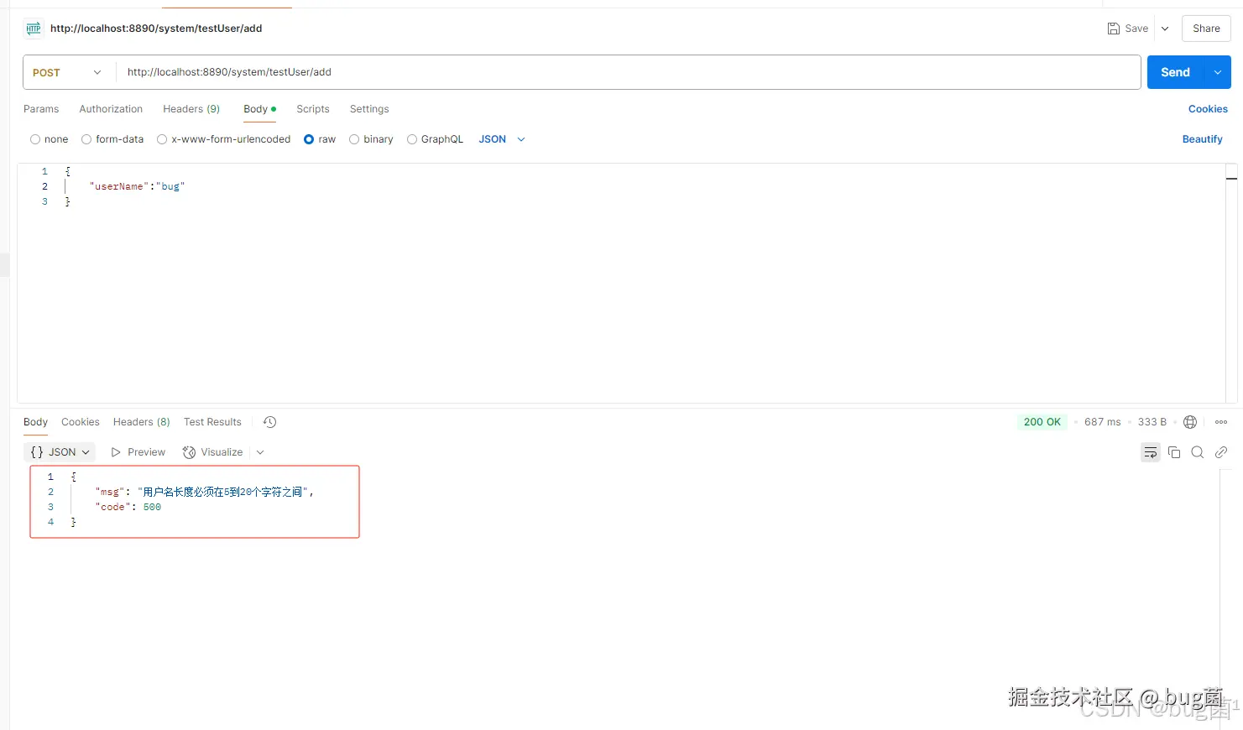Click the Visualize button
This screenshot has height=730, width=1243.
point(213,452)
